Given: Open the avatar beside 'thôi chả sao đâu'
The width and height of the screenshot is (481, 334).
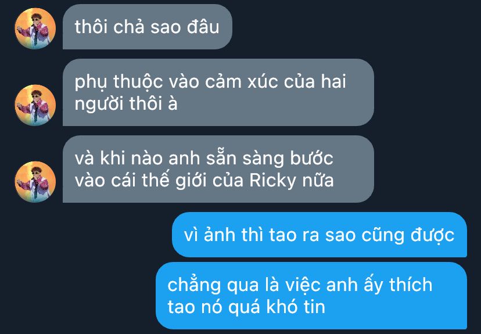Looking at the screenshot, I should 35,28.
